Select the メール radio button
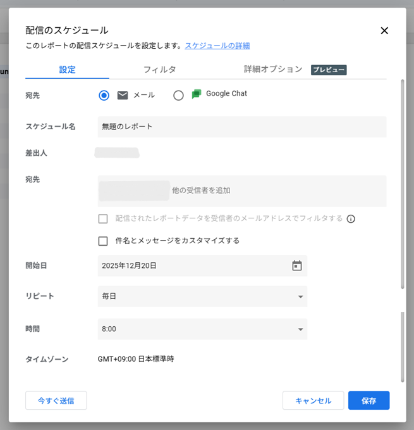The image size is (414, 430). tap(104, 95)
